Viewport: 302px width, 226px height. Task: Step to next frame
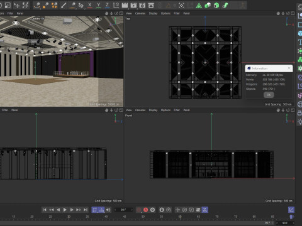click(72, 210)
